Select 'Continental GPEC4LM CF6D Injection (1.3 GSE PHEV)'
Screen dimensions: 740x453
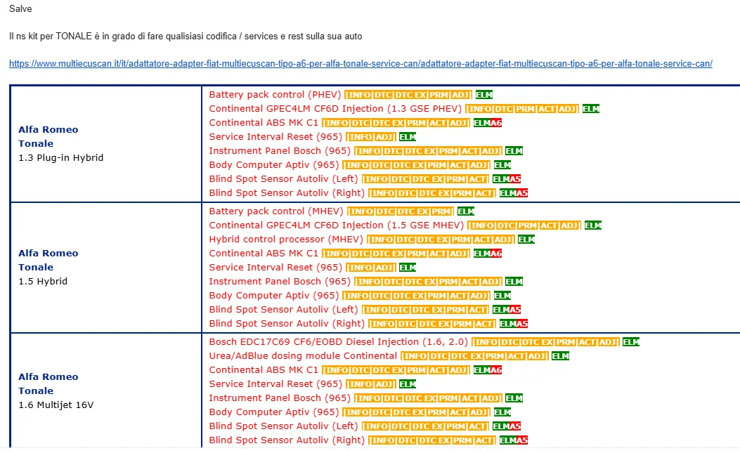tap(335, 109)
